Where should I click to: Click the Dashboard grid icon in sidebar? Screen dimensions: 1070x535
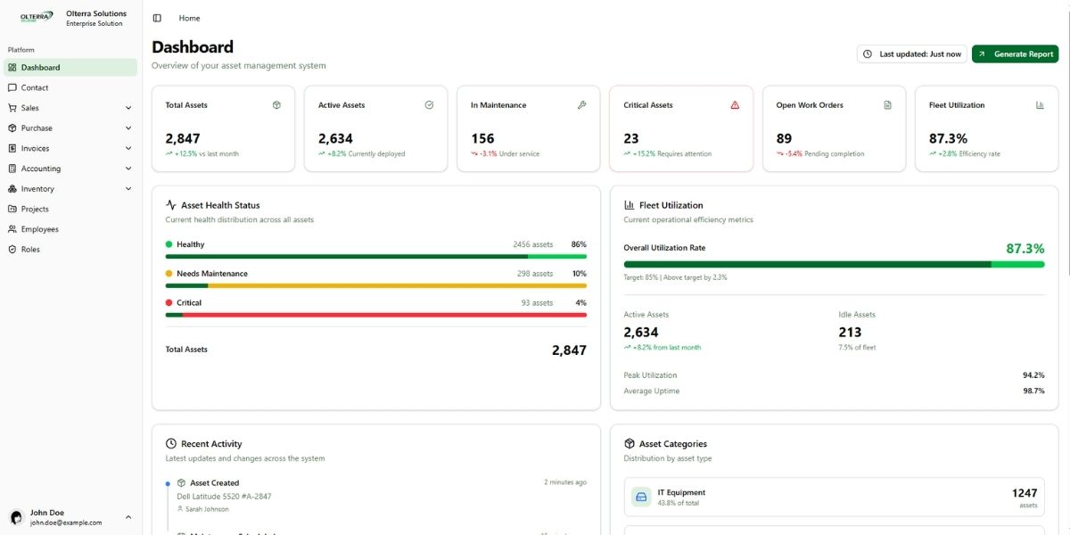(x=12, y=68)
